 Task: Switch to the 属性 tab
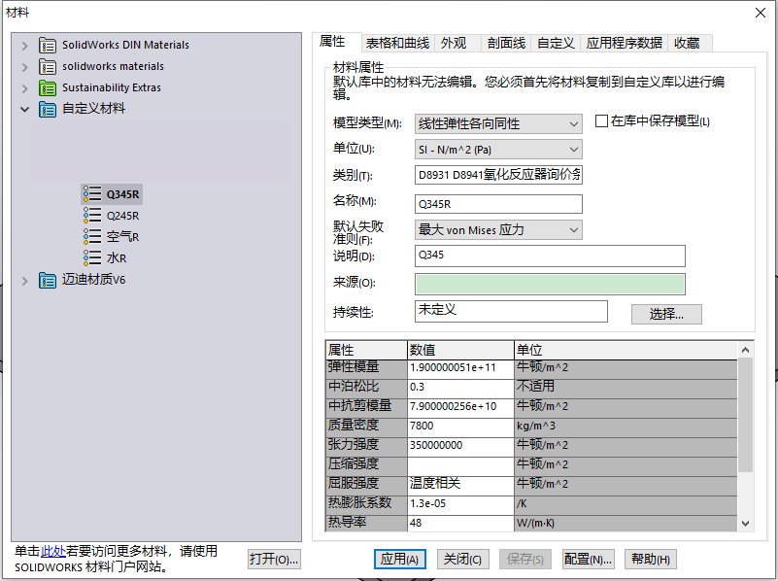pos(332,42)
